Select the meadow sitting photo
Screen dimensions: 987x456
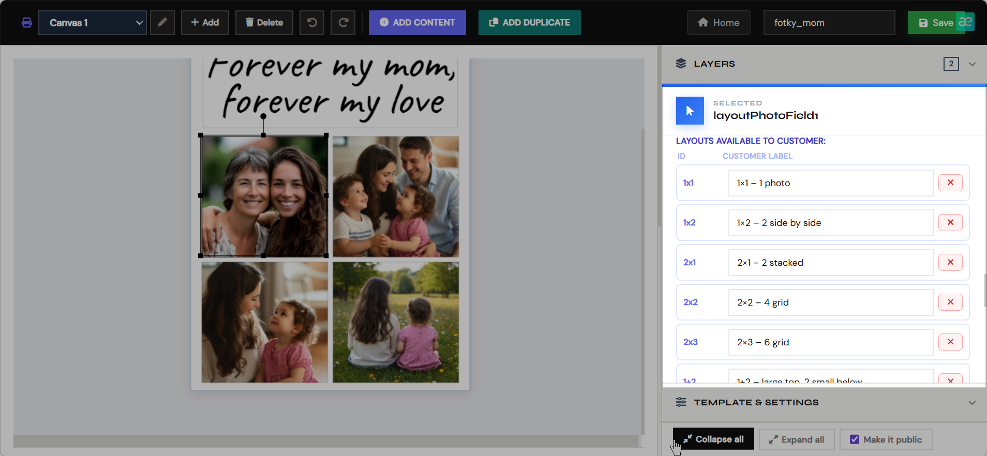(x=396, y=322)
